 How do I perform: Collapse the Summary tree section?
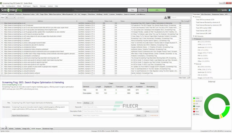click(193, 17)
